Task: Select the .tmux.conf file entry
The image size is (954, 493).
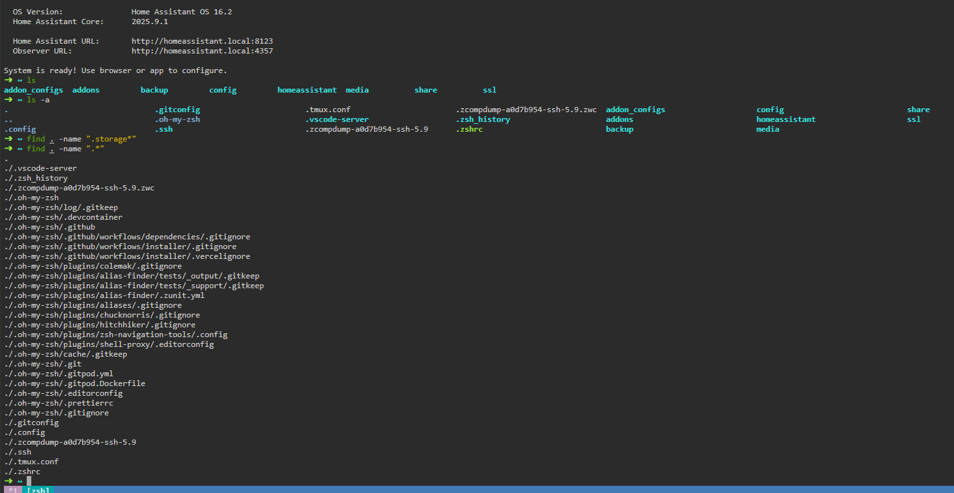Action: tap(326, 109)
